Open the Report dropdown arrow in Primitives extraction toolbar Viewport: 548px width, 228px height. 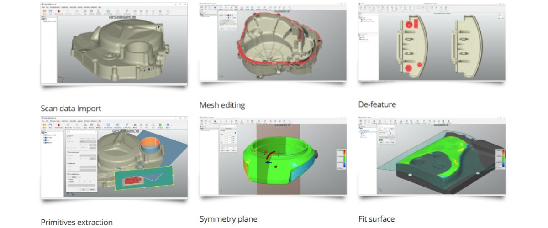pyautogui.click(x=171, y=125)
